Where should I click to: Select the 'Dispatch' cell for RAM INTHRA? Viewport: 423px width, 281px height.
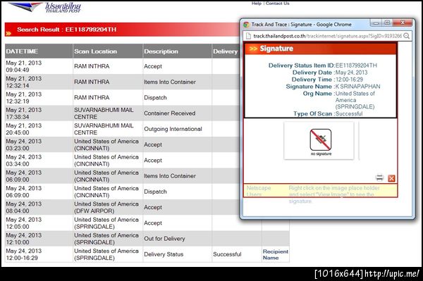click(177, 97)
